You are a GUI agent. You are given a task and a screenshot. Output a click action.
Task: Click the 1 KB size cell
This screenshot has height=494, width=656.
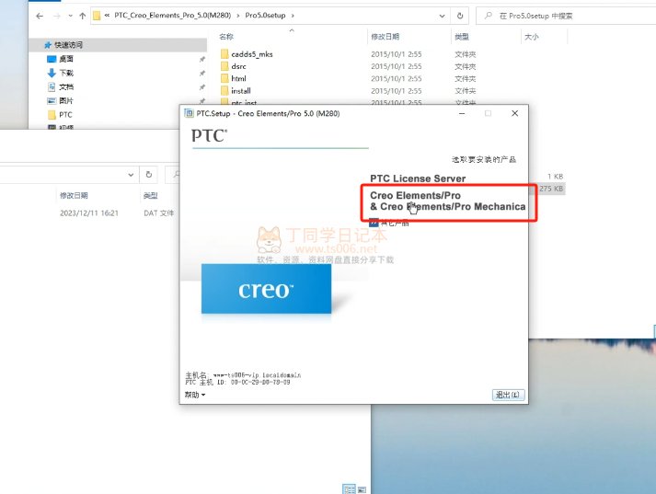(x=555, y=177)
